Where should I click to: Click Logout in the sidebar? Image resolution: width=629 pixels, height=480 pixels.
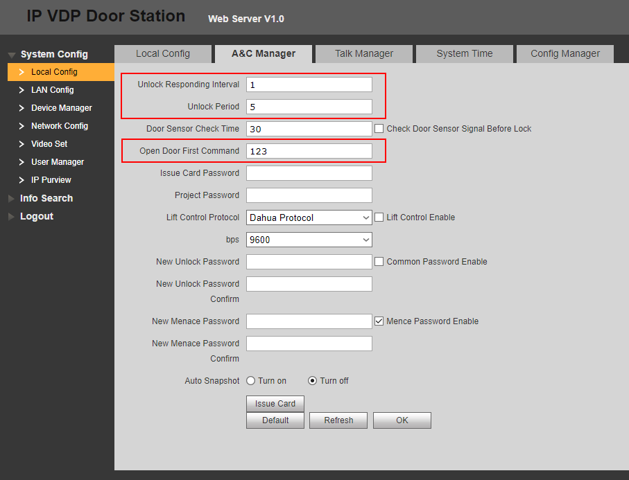click(x=37, y=216)
